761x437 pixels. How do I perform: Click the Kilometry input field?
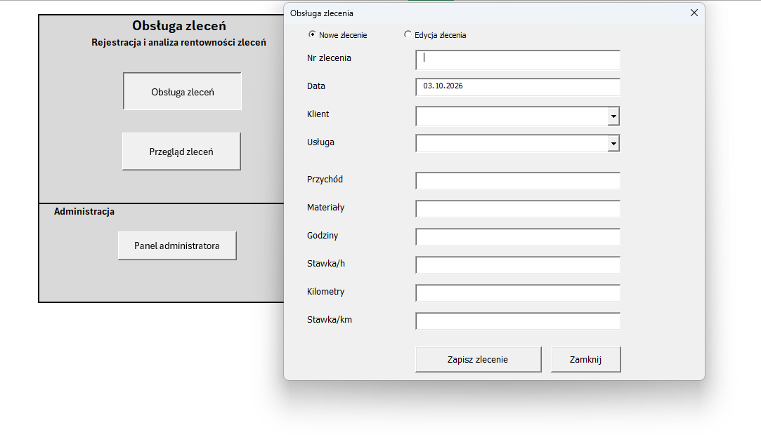[518, 293]
